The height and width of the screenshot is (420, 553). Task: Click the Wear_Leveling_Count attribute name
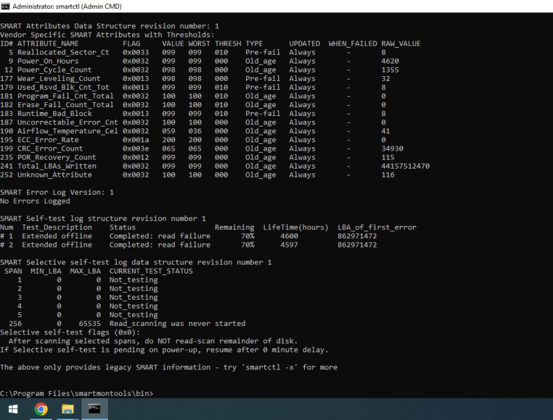coord(59,79)
